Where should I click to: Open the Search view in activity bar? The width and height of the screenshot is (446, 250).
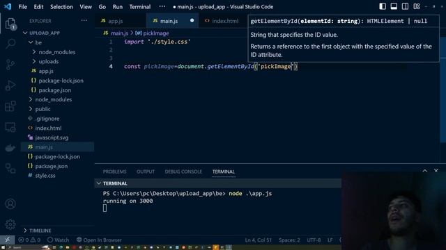pos(10,44)
